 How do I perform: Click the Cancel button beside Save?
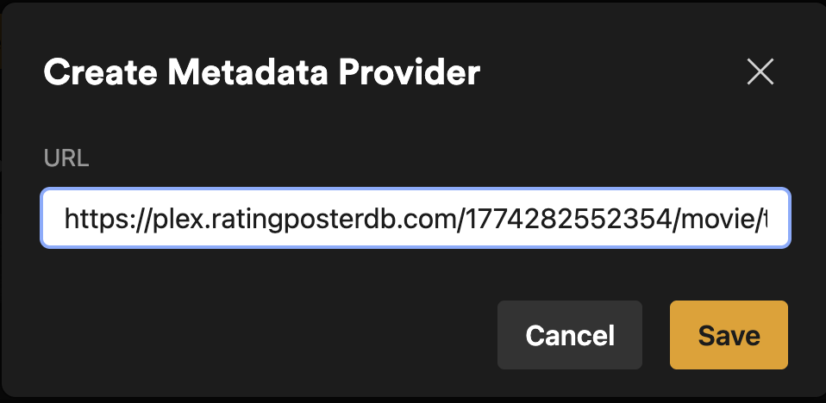569,335
